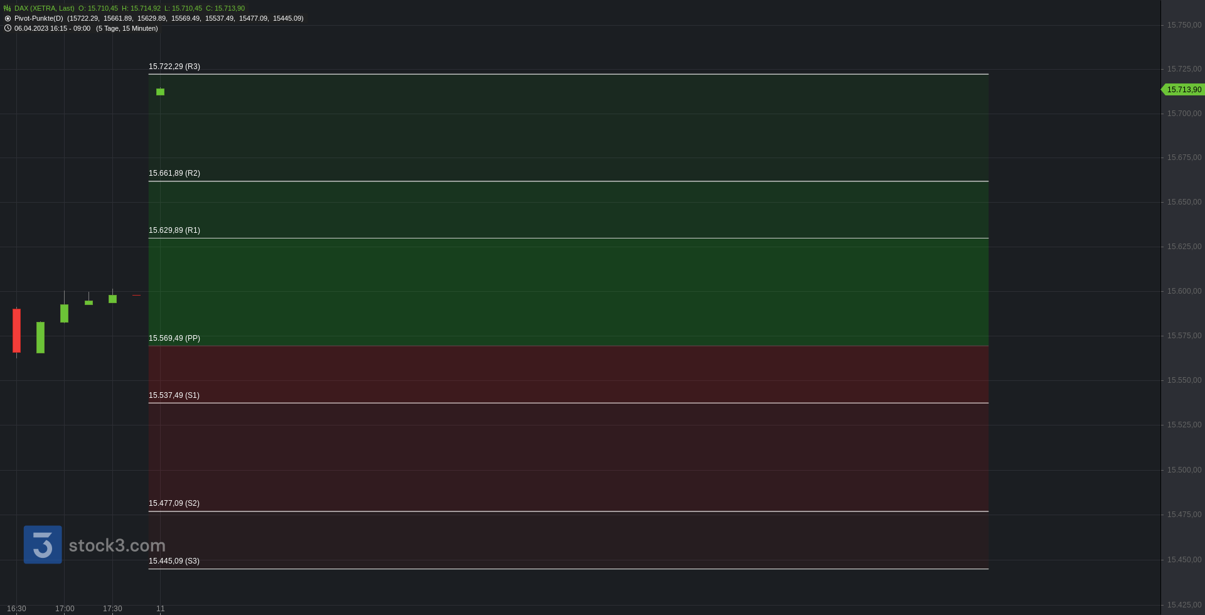Click the Pivot-Punkte indicator circle icon
Image resolution: width=1205 pixels, height=615 pixels.
8,18
